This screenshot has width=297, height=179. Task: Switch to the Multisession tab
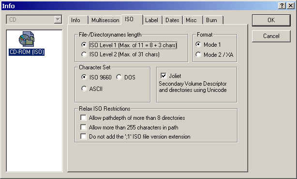105,20
